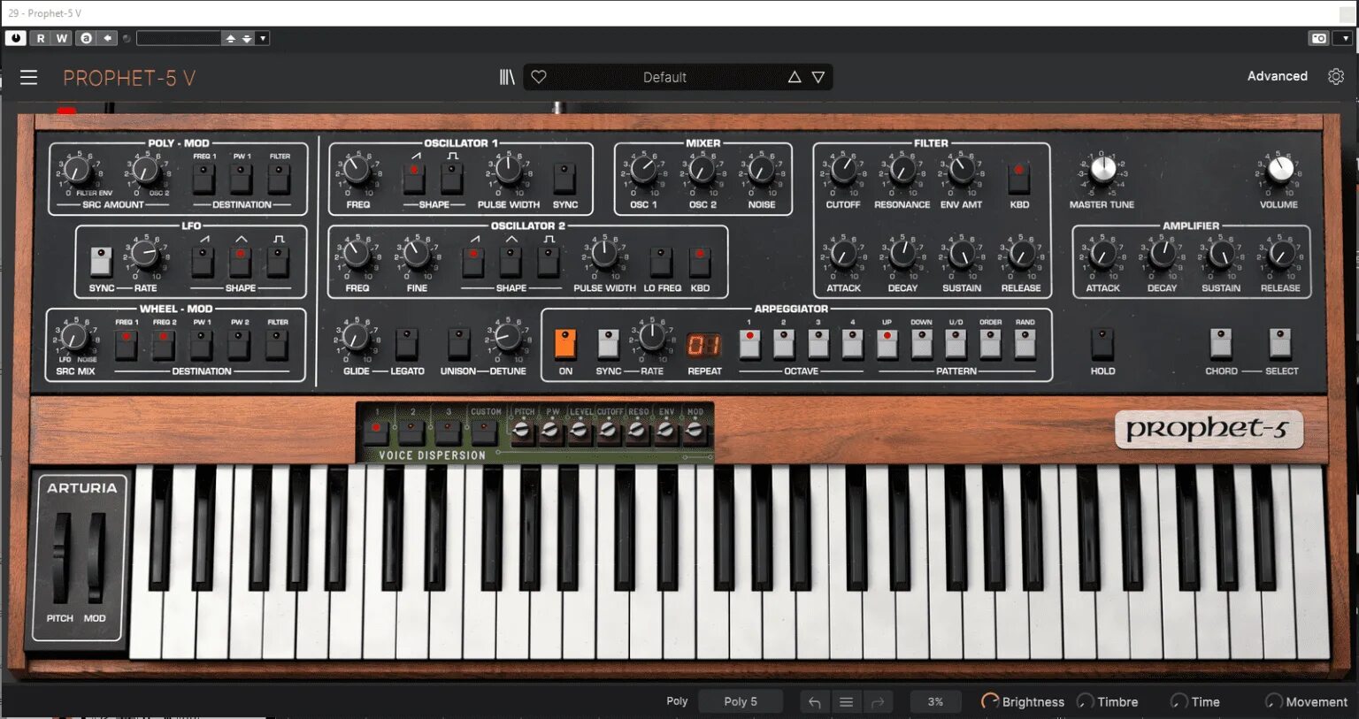The height and width of the screenshot is (719, 1359).
Task: Click the VOLUME knob
Action: (x=1280, y=169)
